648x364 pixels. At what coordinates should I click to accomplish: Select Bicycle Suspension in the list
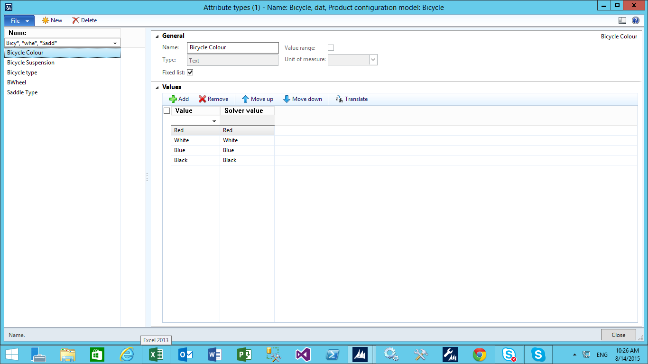[62, 63]
